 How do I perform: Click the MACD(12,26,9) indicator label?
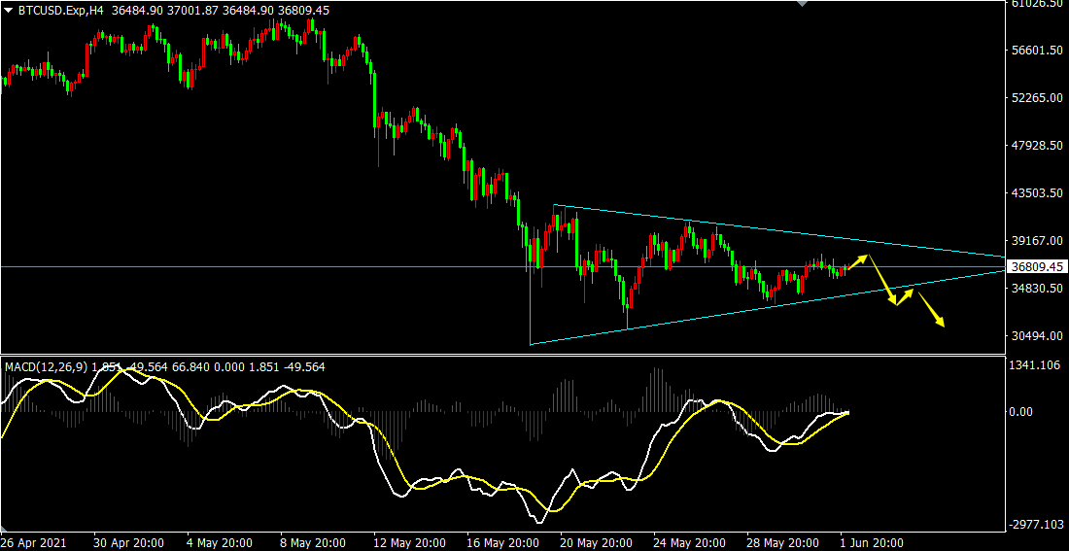tap(45, 367)
